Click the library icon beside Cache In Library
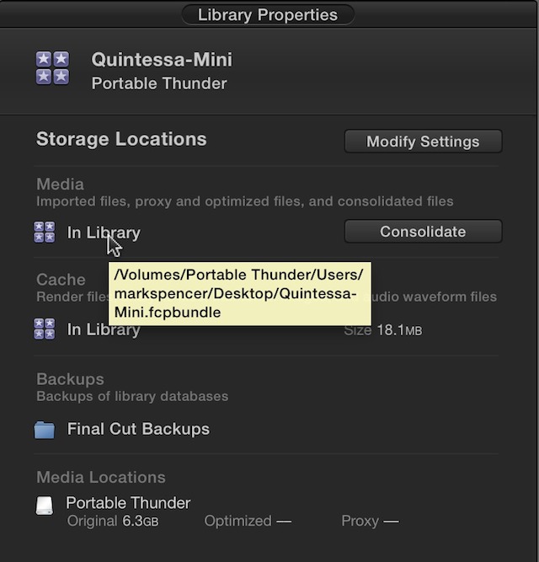Viewport: 539px width, 562px height. tap(45, 329)
